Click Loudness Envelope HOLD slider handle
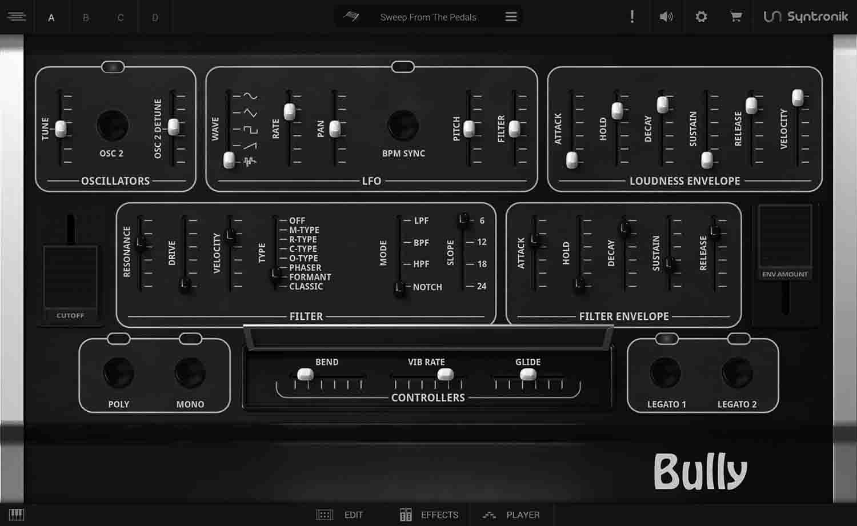Viewport: 857px width, 526px height. click(617, 110)
